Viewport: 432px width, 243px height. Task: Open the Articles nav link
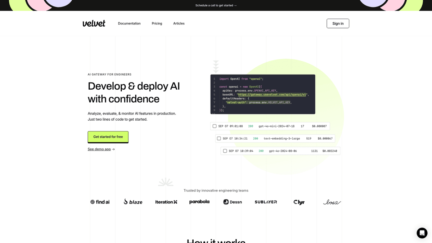coord(179,23)
